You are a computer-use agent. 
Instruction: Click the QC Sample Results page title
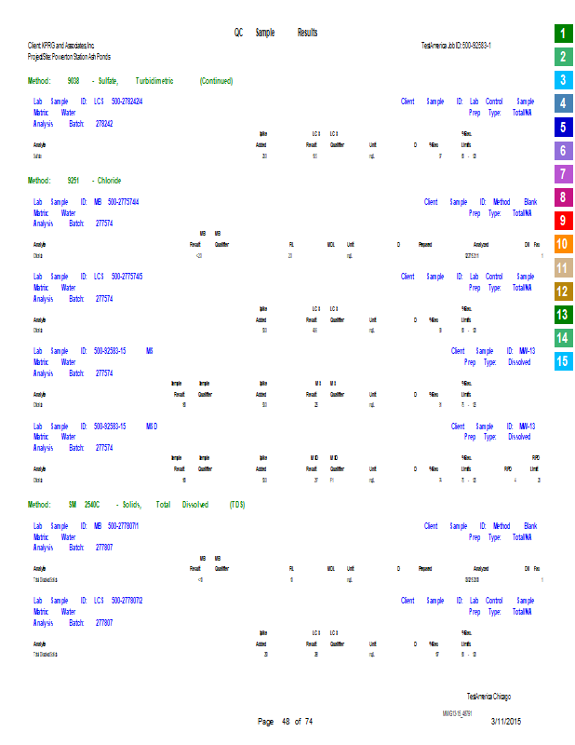[275, 33]
